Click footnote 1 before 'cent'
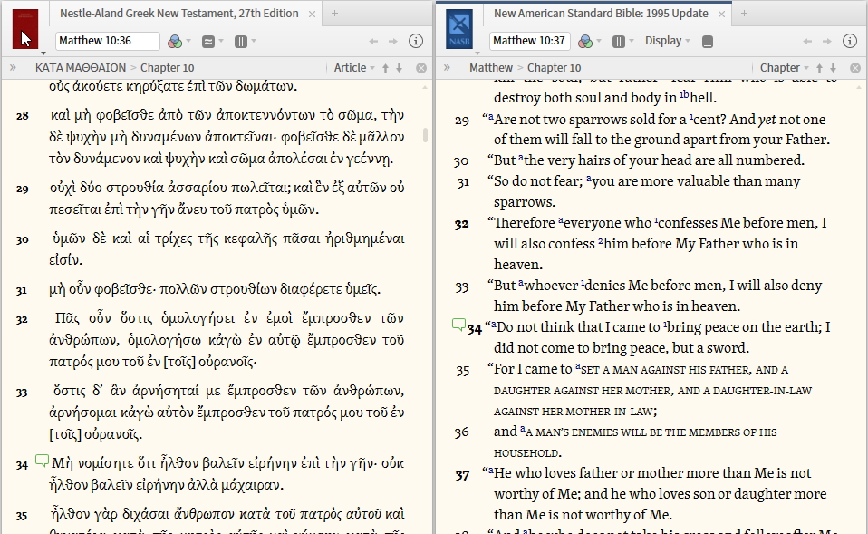Image resolution: width=868 pixels, height=534 pixels. pyautogui.click(x=691, y=116)
